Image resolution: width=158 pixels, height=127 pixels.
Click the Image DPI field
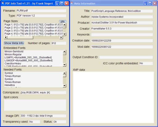coord(43,116)
